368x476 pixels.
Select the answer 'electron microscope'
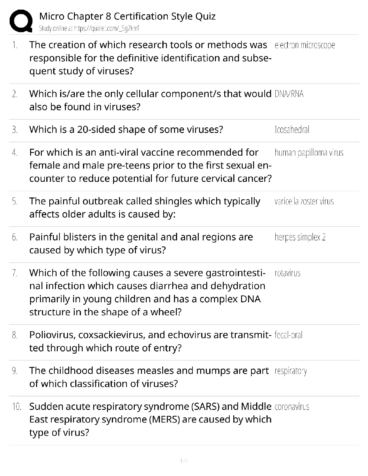pyautogui.click(x=305, y=45)
